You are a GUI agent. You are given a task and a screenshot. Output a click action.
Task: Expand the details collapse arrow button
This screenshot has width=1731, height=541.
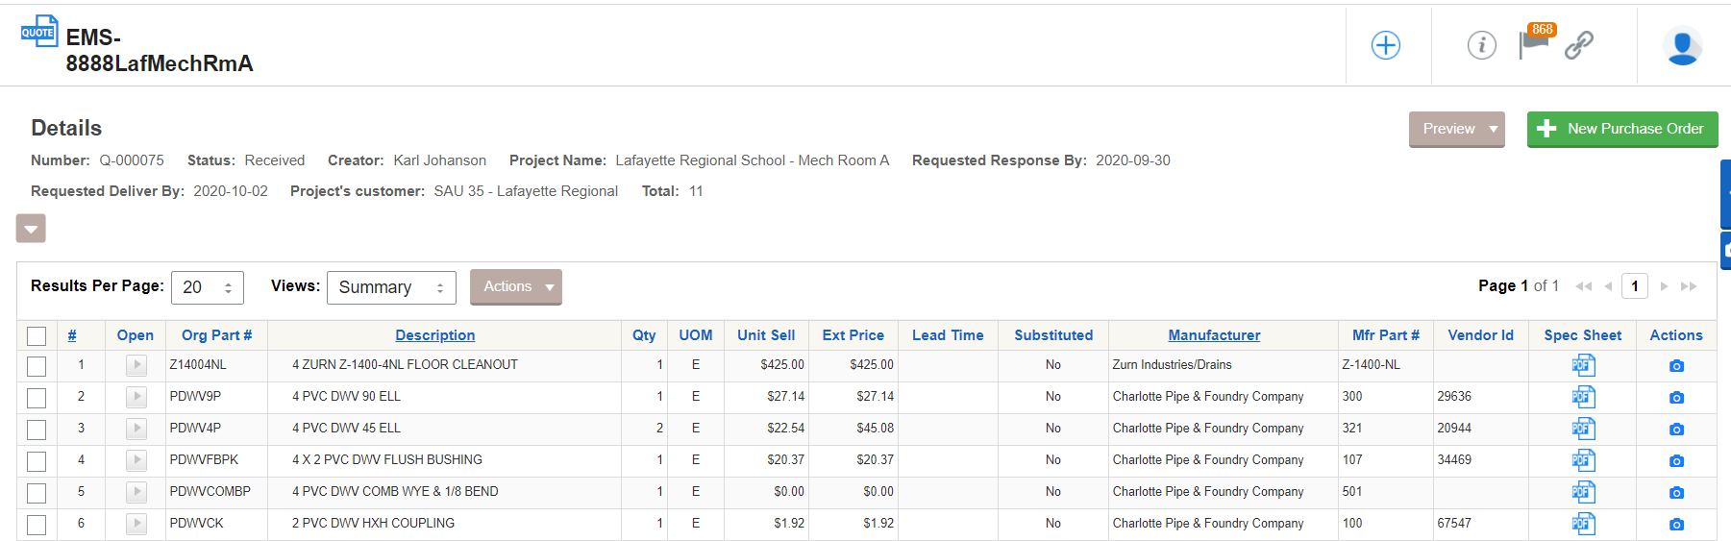[x=31, y=229]
